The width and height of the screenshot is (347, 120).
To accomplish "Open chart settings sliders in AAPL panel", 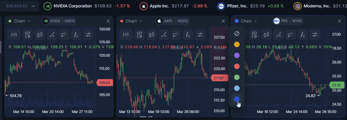I will click(x=200, y=35).
